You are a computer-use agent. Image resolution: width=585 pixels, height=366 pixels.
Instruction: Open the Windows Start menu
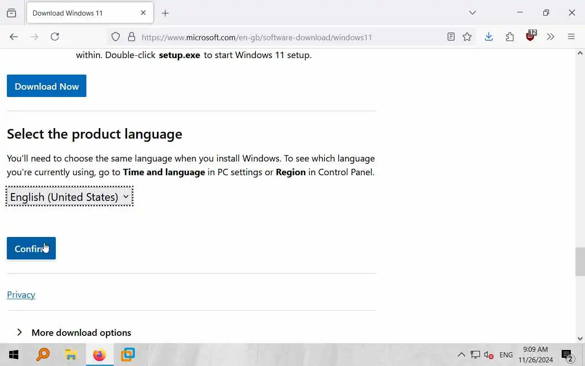click(14, 355)
